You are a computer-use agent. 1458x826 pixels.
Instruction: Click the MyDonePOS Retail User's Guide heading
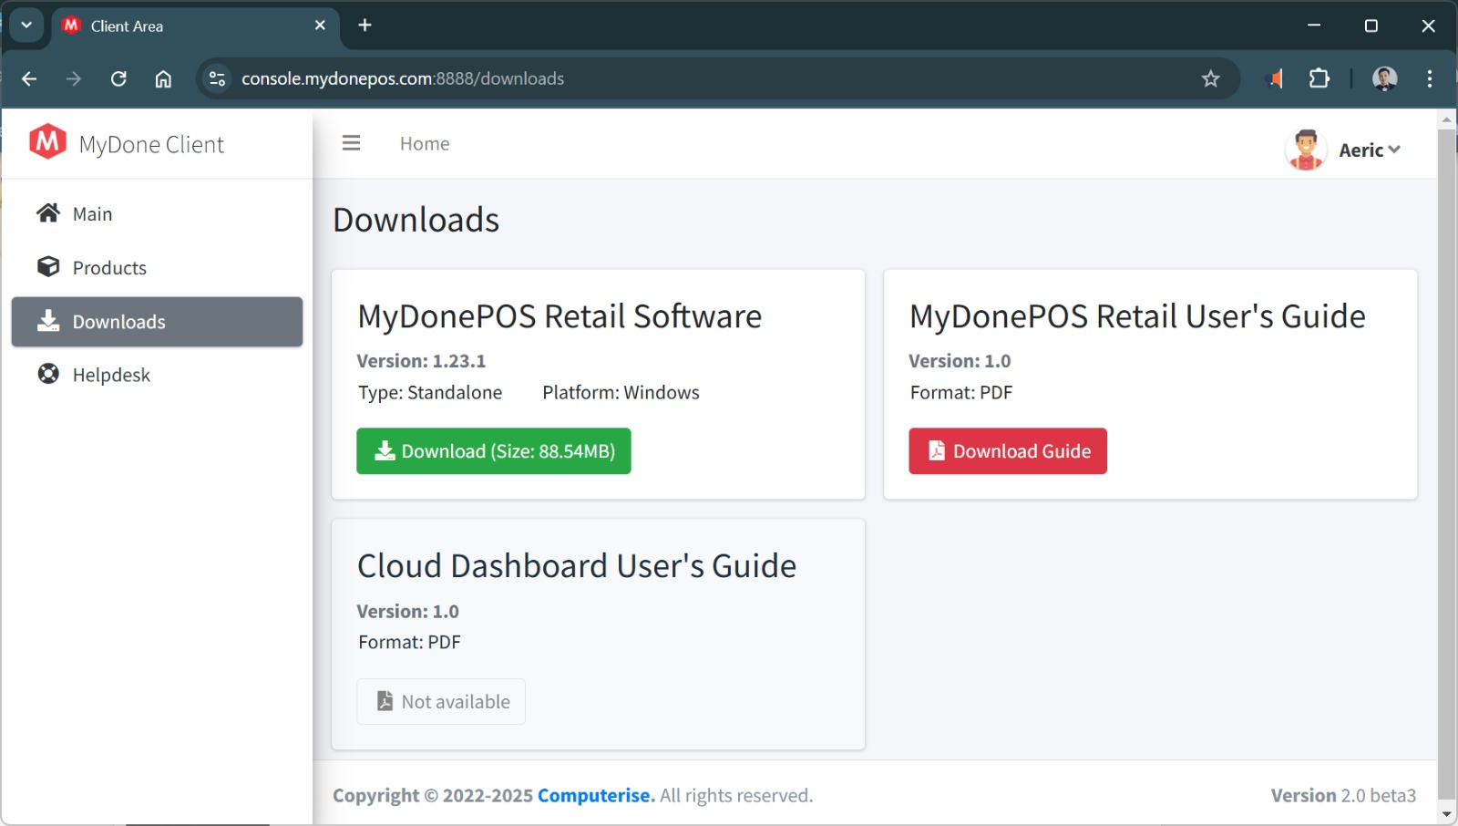(x=1137, y=316)
